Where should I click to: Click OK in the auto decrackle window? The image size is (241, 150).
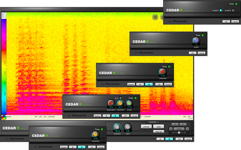(x=92, y=147)
